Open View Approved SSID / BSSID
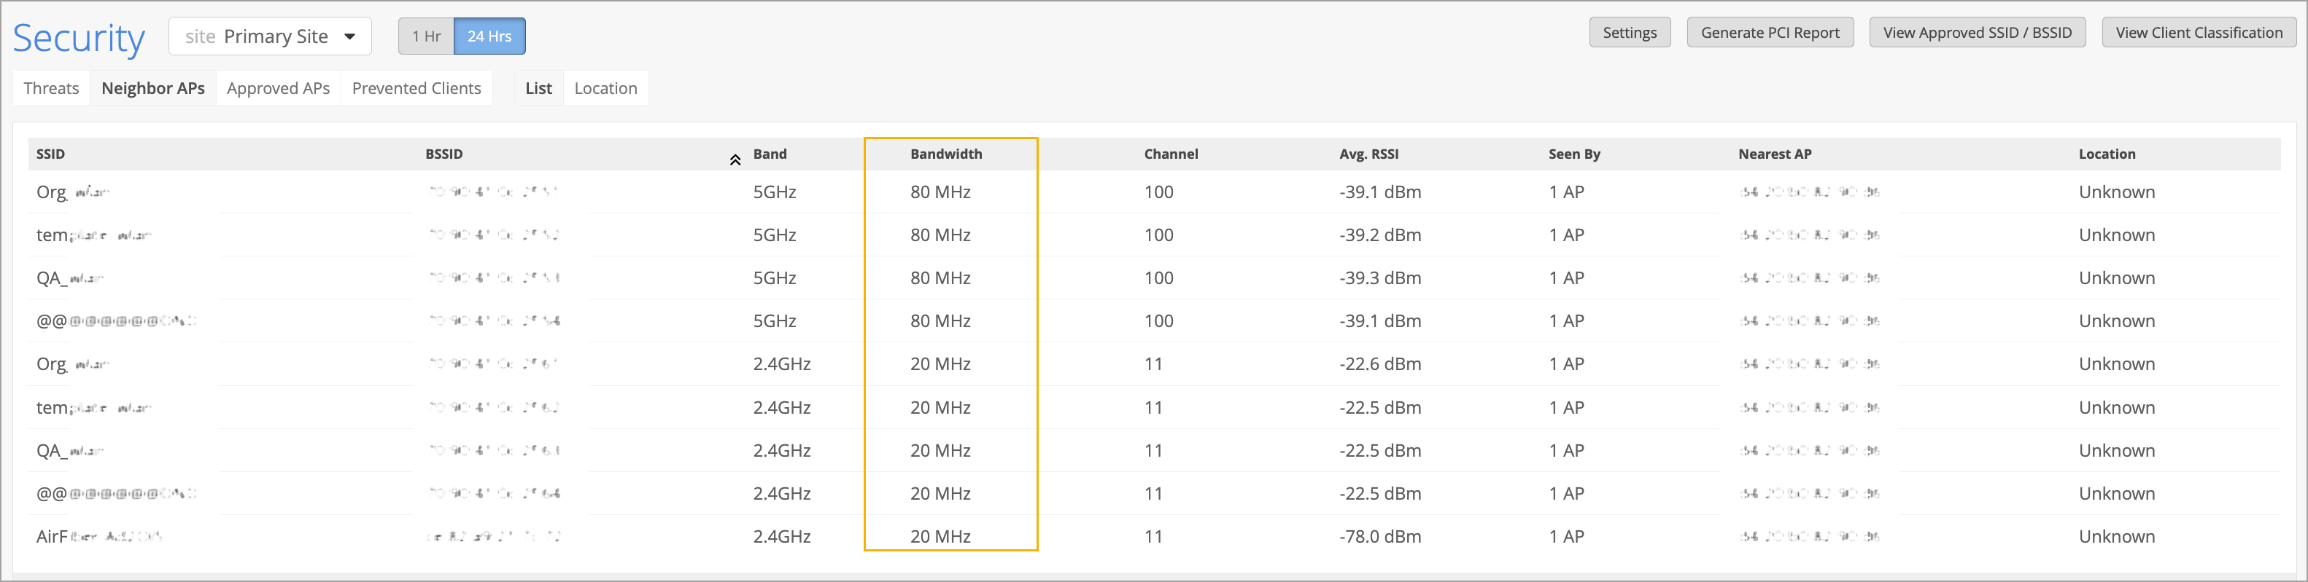The height and width of the screenshot is (582, 2308). [x=1977, y=33]
